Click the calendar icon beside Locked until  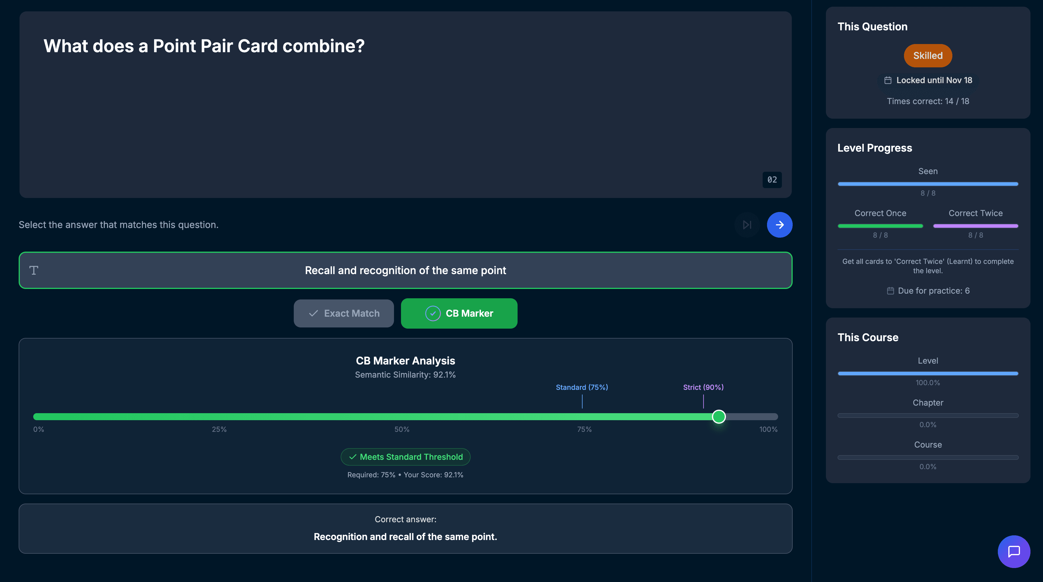(887, 80)
